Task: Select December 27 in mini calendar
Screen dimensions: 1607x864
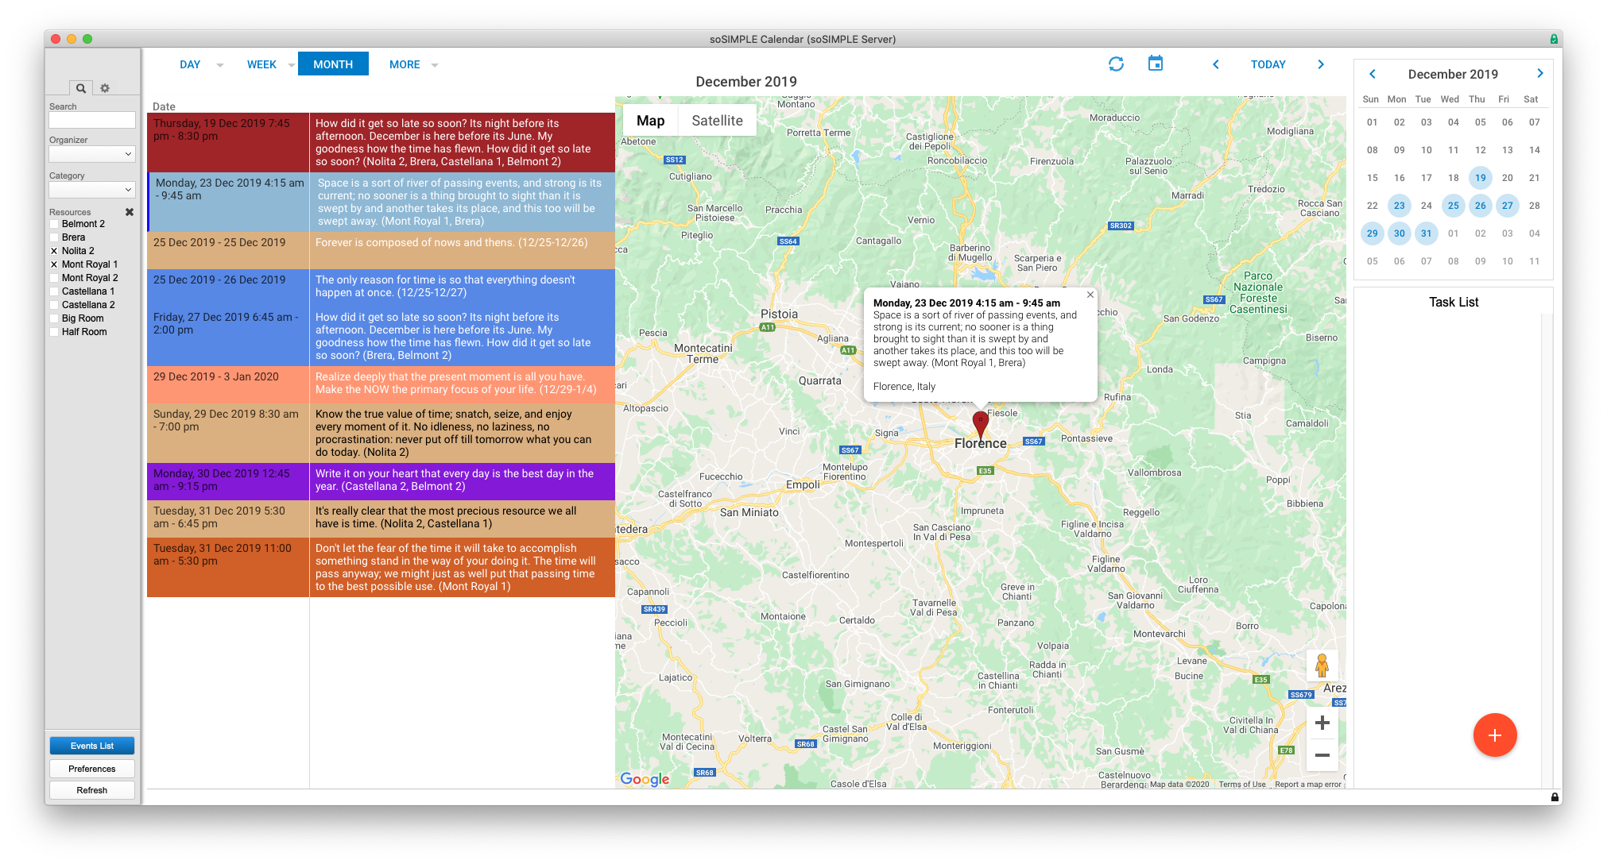Action: tap(1507, 206)
